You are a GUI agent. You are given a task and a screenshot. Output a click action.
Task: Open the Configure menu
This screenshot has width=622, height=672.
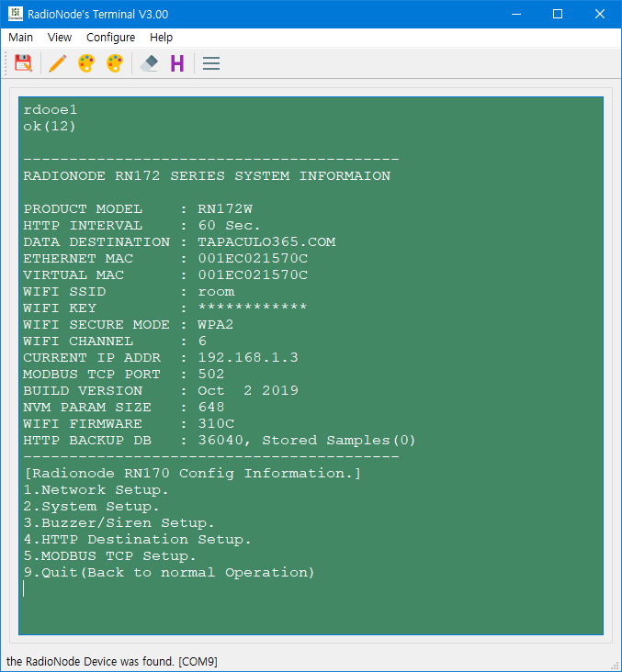(110, 38)
